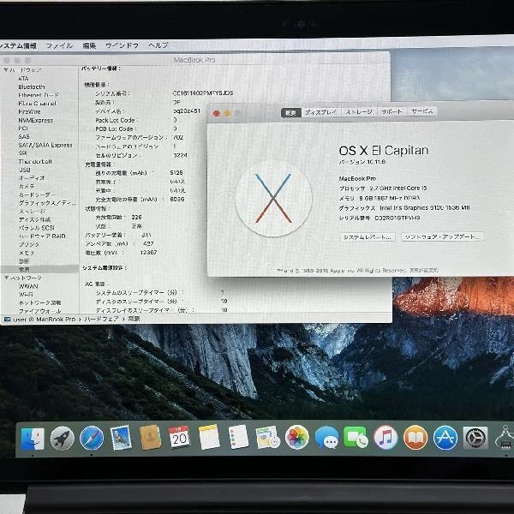Viewport: 514px width, 514px height.
Task: Open Maps icon in Dock
Action: click(267, 437)
